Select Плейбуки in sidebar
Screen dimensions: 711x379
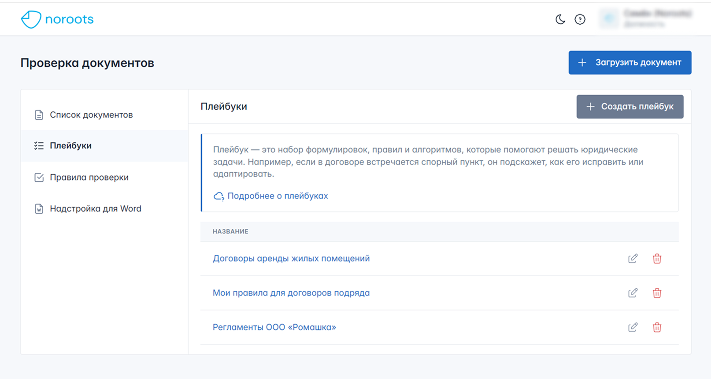pyautogui.click(x=104, y=146)
